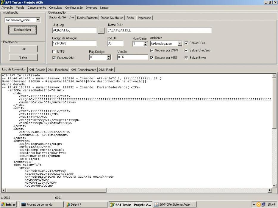The height and width of the screenshot is (208, 278).
Task: Toggle Separar por MES checkbox
Action: 152,58
